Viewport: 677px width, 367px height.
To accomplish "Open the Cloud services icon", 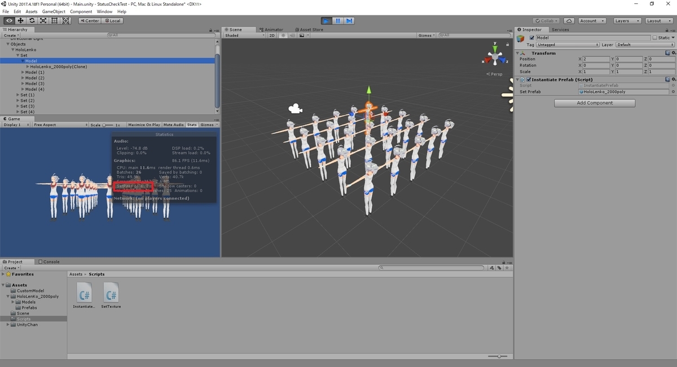I will pyautogui.click(x=569, y=21).
